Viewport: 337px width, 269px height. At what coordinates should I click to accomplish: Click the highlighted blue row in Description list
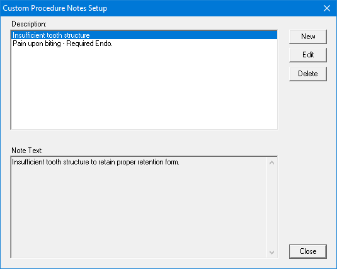tap(144, 35)
